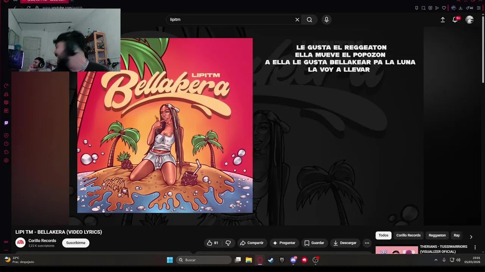Open the notifications bell
Viewport: 485px width, 272px height.
455,20
